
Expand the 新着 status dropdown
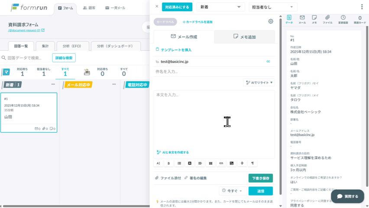[x=221, y=7]
